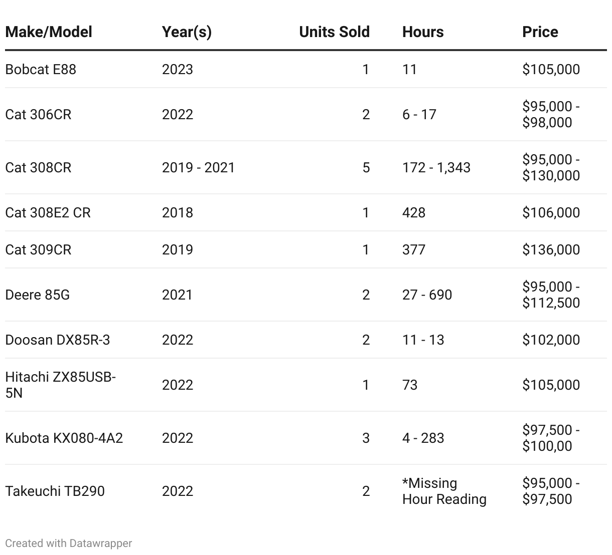Click the Make/Model column header

49,32
